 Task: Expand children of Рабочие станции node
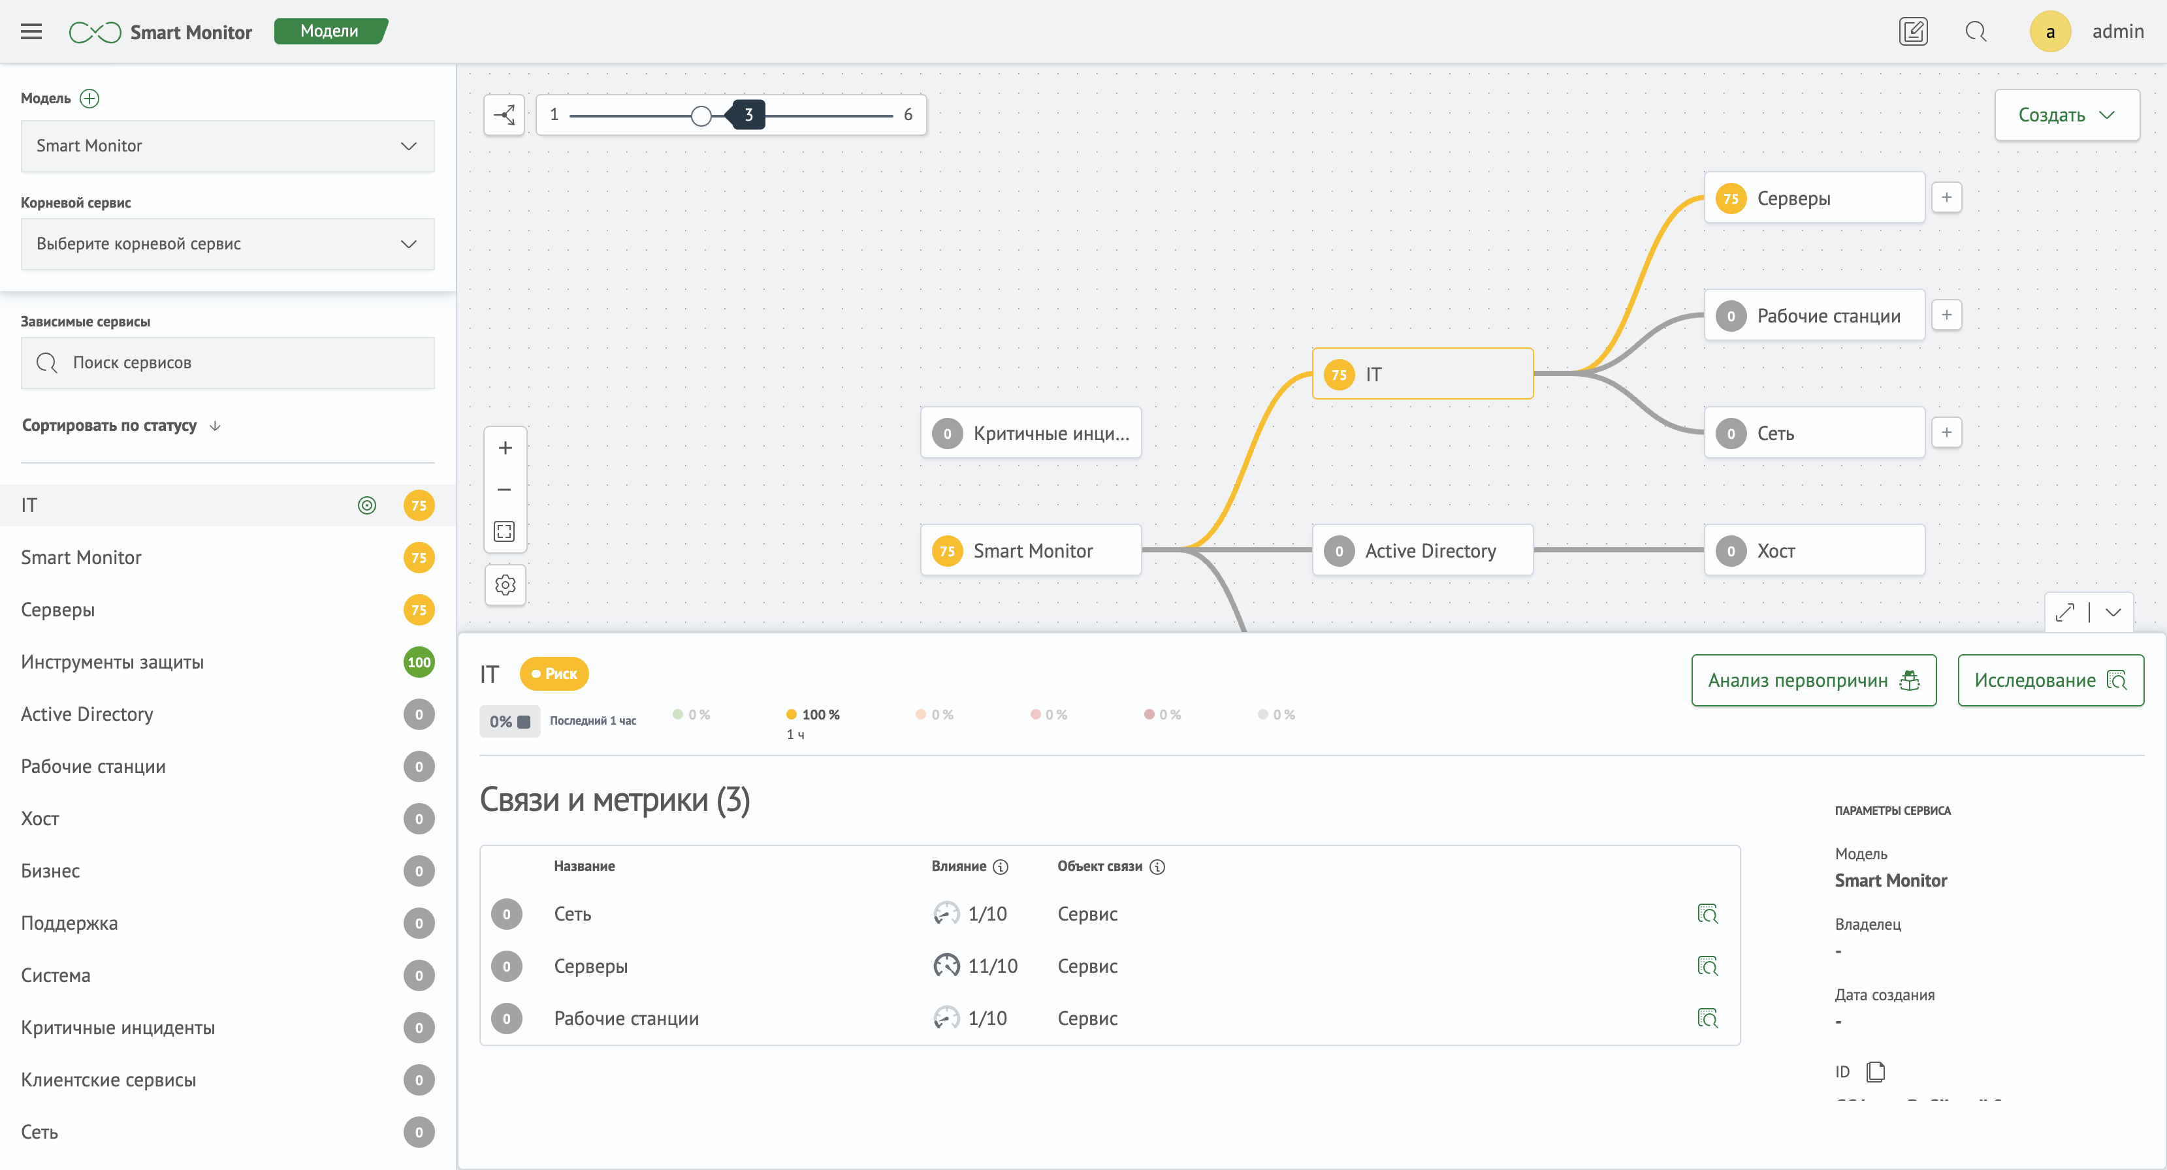coord(1947,315)
